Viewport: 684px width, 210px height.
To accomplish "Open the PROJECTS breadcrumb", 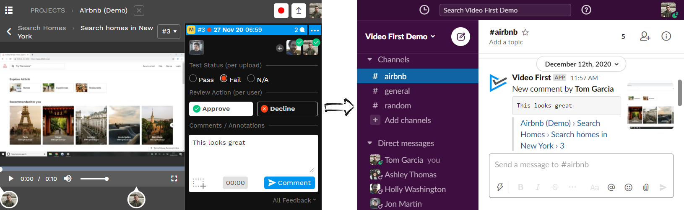I will (x=48, y=10).
